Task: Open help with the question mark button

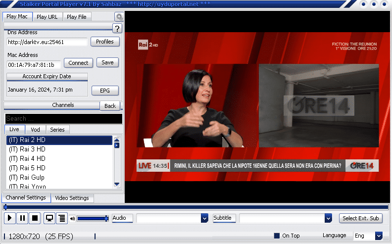Action: pos(117,28)
